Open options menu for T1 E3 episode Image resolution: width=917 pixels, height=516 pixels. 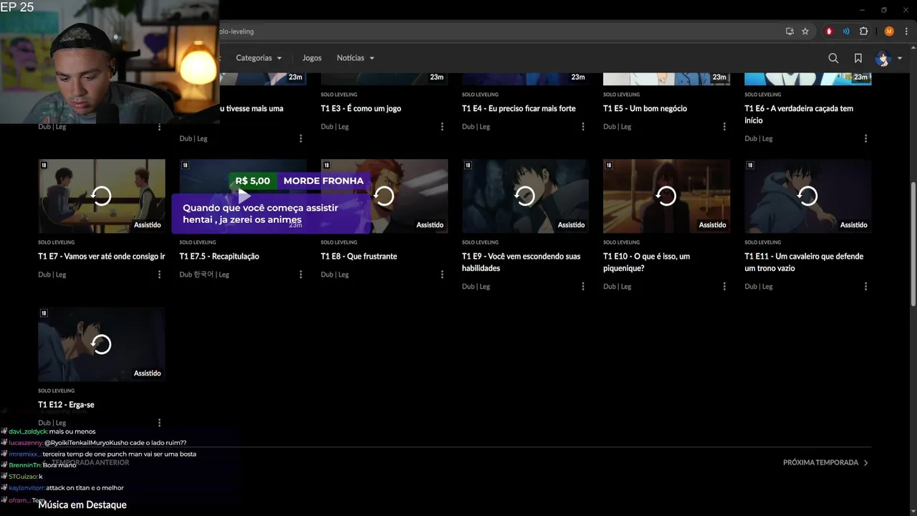442,127
